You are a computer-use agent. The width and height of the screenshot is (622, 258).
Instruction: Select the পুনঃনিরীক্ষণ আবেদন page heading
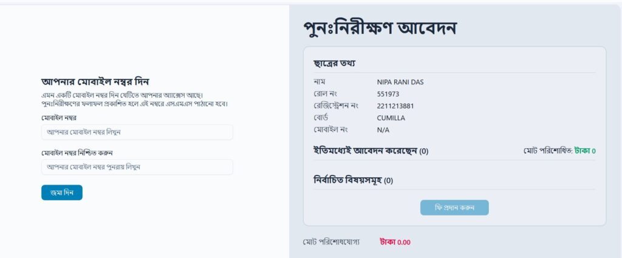pos(380,28)
